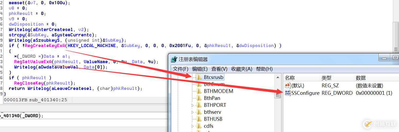Select the BTHPORT registry key
This screenshot has width=399, height=132.
tap(215, 105)
